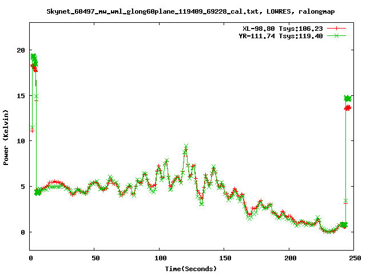Click the Time(Seconds) x-axis label
The image size is (366, 274).
click(192, 268)
